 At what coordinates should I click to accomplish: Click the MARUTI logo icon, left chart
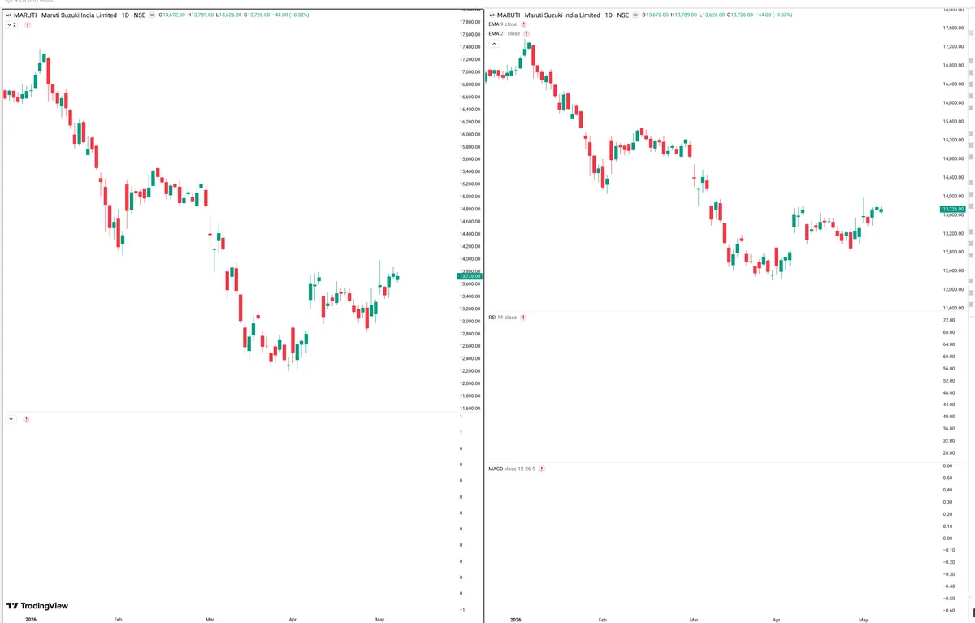pos(8,15)
